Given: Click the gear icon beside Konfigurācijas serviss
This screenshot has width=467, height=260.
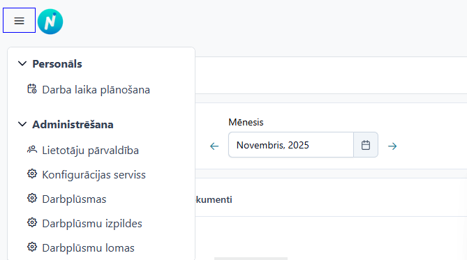Looking at the screenshot, I should (x=32, y=174).
